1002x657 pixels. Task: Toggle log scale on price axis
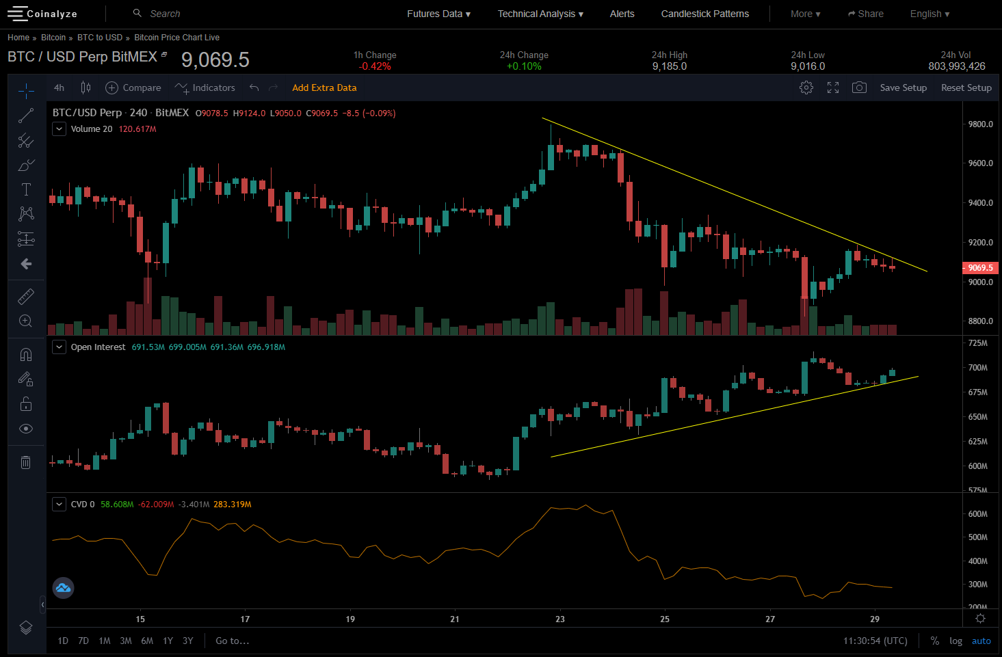click(x=955, y=641)
